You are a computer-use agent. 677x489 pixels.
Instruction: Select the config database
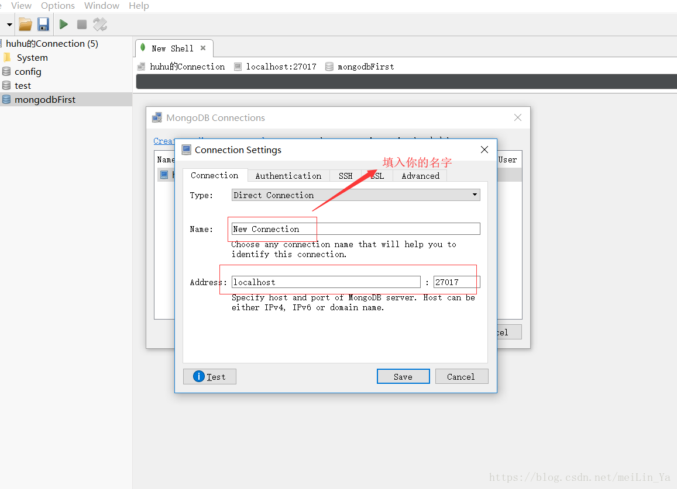tap(28, 72)
